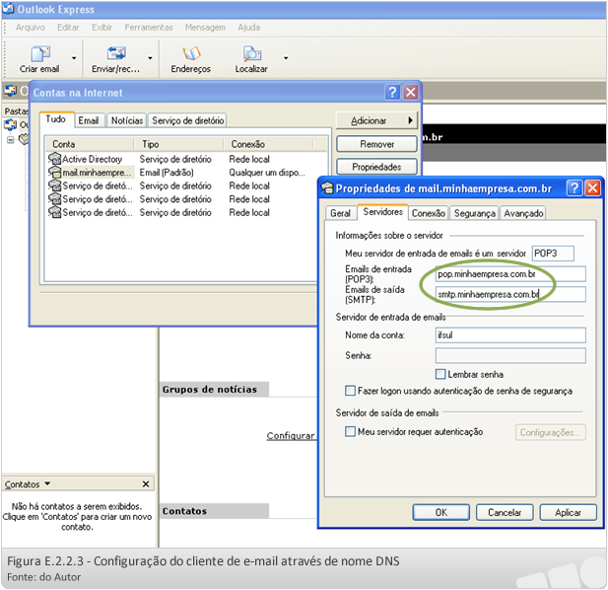Screen dimensions: 608x590
Task: Open the Ferramentas menu
Action: [149, 28]
